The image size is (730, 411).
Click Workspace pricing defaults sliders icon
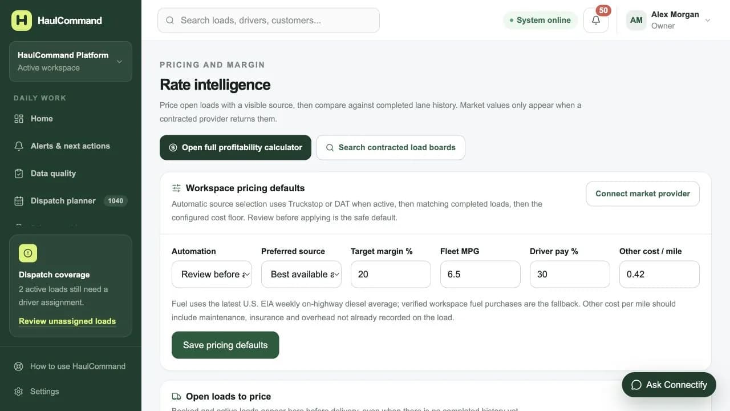176,188
